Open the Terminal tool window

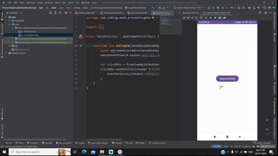pyautogui.click(x=47, y=143)
